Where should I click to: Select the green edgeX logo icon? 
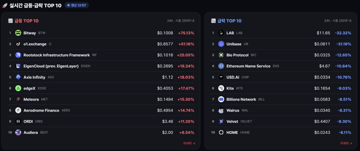[18, 88]
